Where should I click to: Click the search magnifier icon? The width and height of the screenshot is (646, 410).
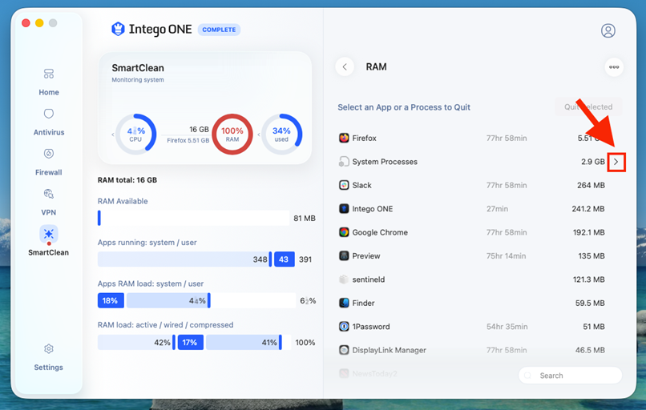coord(527,376)
